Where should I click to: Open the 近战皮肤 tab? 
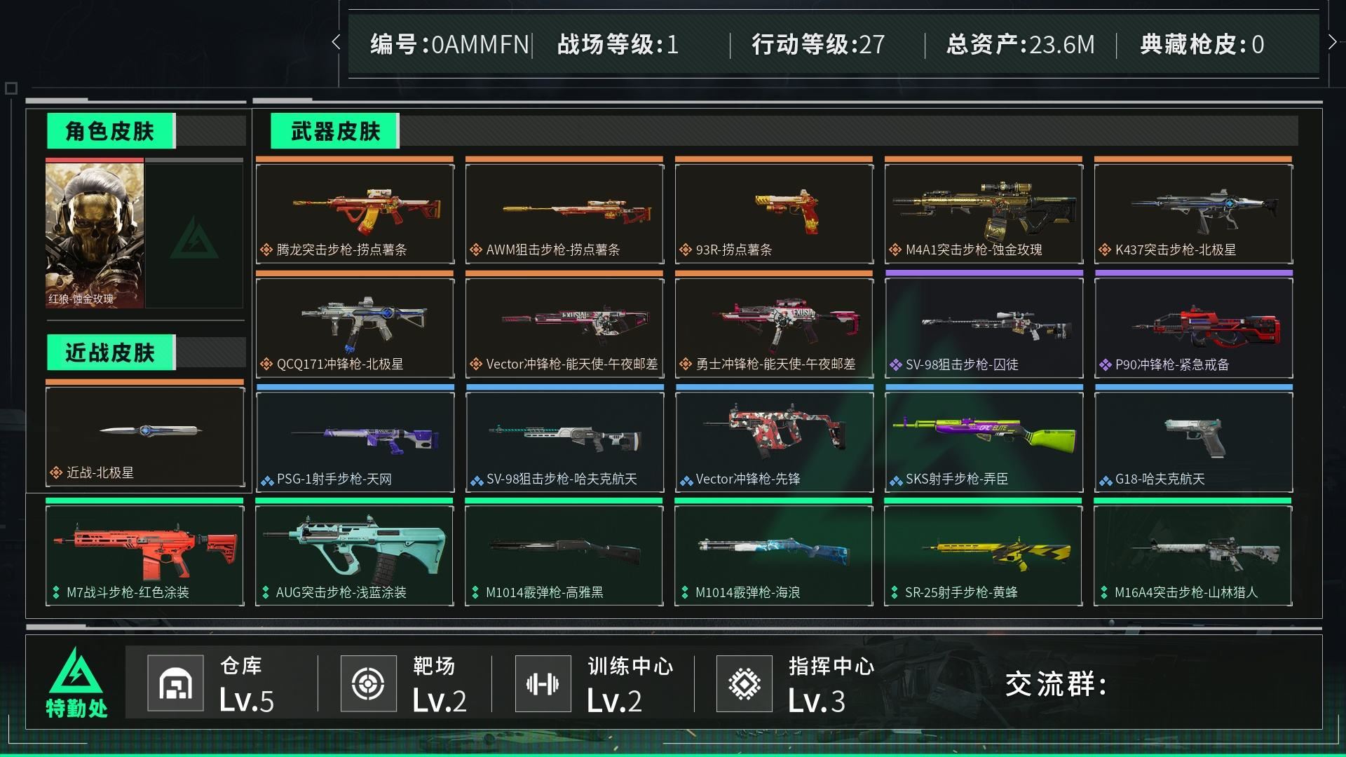[x=111, y=353]
